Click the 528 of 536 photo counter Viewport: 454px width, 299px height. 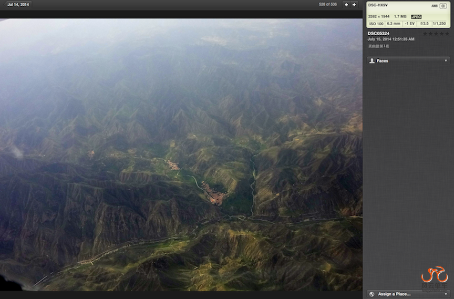point(327,4)
